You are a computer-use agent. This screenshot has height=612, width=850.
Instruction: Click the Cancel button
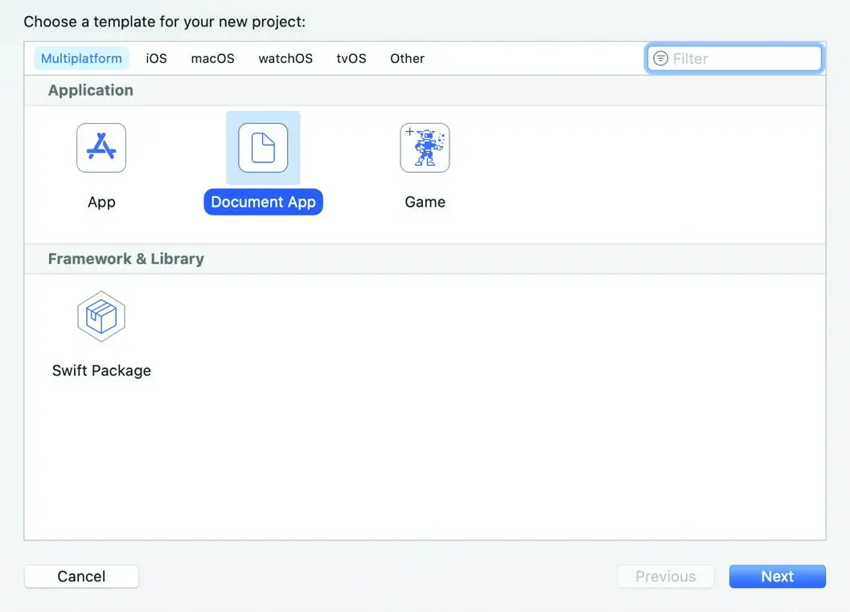pyautogui.click(x=81, y=577)
